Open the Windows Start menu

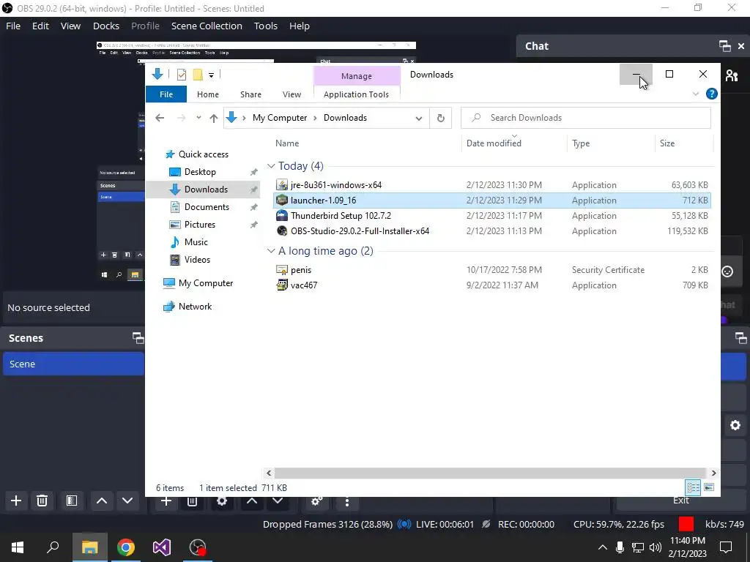click(x=18, y=547)
